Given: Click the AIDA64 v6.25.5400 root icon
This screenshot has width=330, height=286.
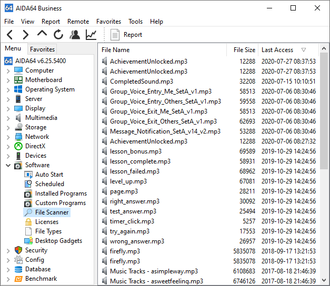Looking at the screenshot, I should pyautogui.click(x=8, y=61).
